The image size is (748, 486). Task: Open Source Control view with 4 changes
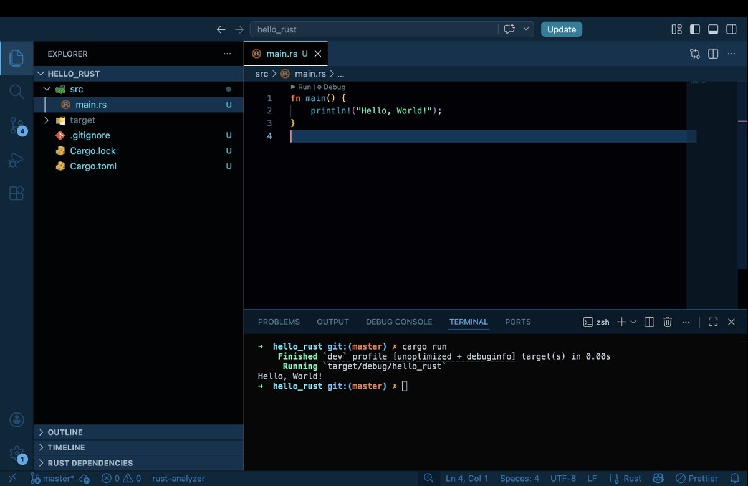click(17, 126)
